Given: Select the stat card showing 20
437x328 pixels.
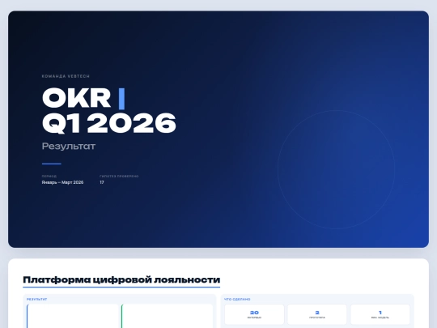Looking at the screenshot, I should click(x=254, y=314).
